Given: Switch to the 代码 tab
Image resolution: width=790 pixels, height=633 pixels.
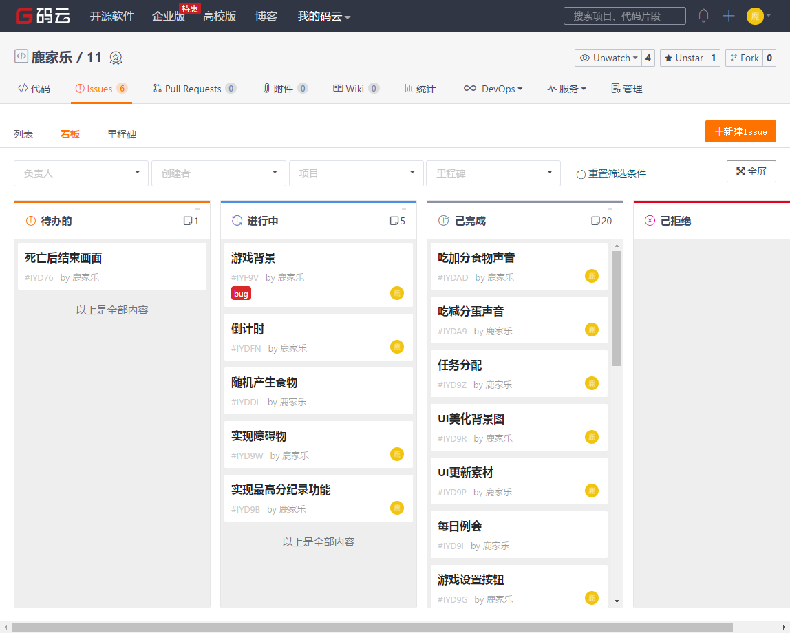Looking at the screenshot, I should (34, 89).
